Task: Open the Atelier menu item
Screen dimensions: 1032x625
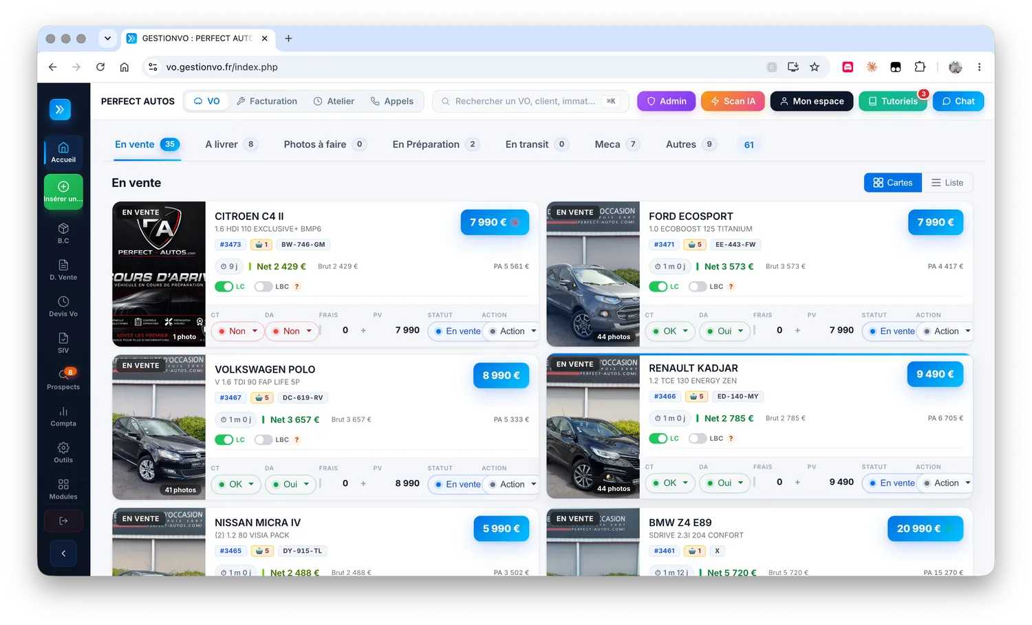Action: pyautogui.click(x=334, y=101)
